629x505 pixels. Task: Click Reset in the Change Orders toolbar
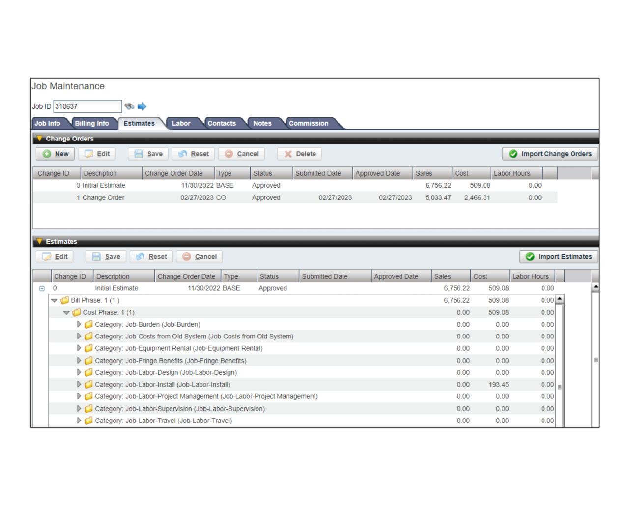click(193, 154)
